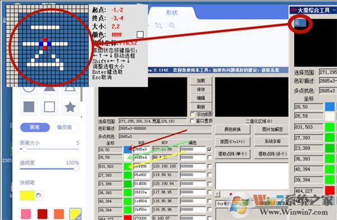Click the blue swatch on the 28,50 row
The width and height of the screenshot is (337, 220).
[x=127, y=150]
